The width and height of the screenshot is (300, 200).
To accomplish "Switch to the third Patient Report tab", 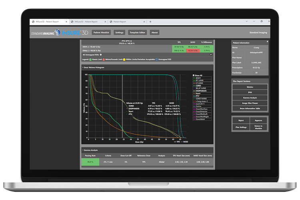I will (x=120, y=22).
